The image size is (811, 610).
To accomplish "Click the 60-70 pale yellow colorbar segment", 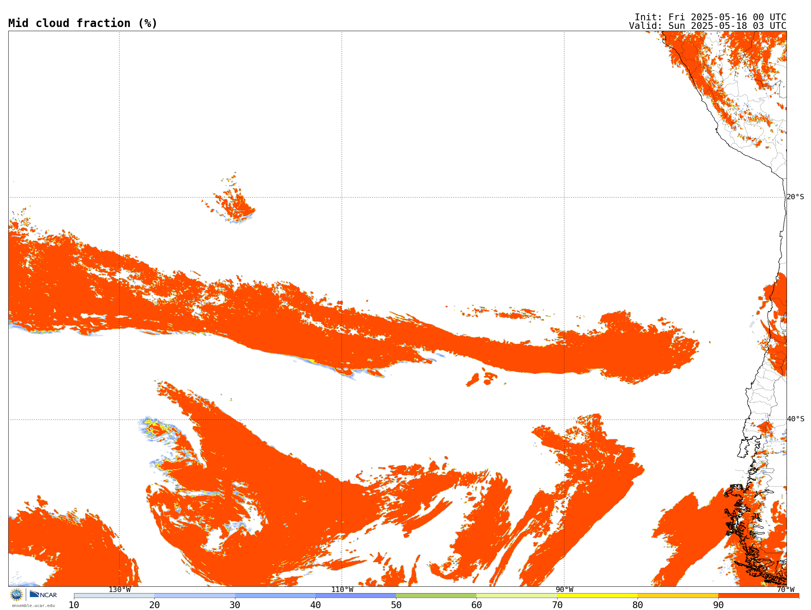I will (517, 595).
